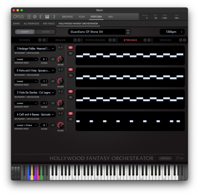199x195 pixels.
Task: Click the Violins and Violas volume knob
Action: (x=60, y=81)
